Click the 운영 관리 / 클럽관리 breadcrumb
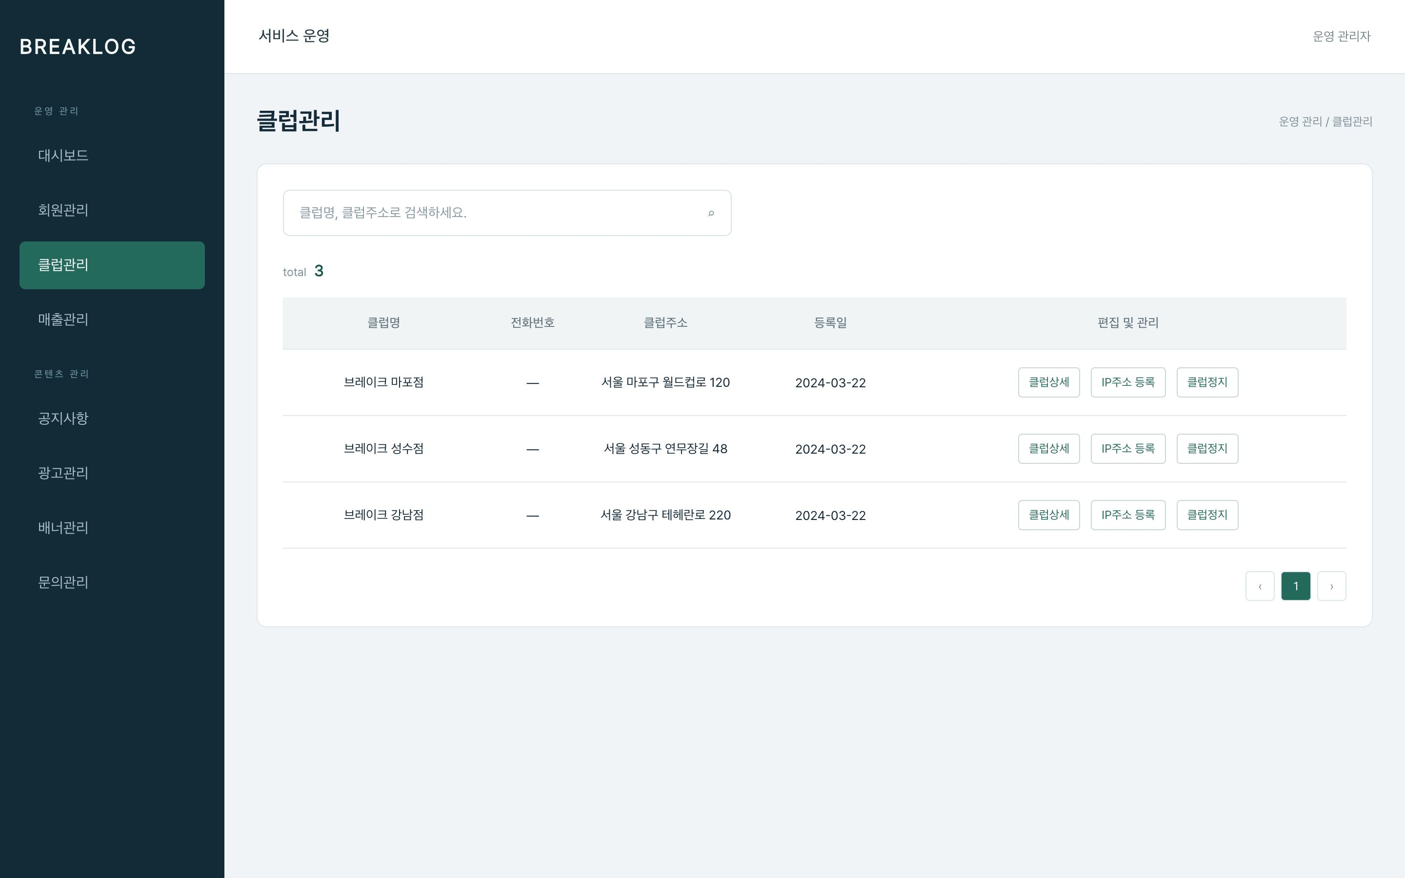The image size is (1405, 878). [1325, 121]
